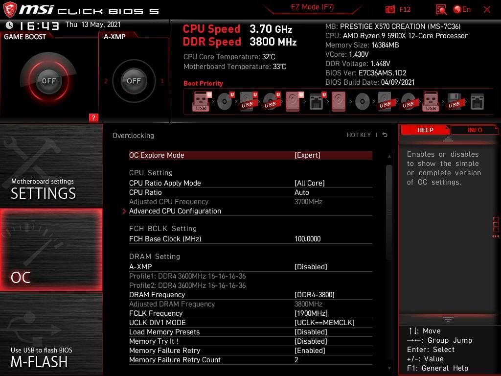Click the help panel top collapse handle
Viewport: 501px width, 376px height.
448,139
